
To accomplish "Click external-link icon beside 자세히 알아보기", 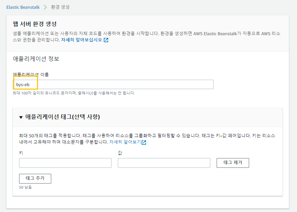I will click(144, 142).
